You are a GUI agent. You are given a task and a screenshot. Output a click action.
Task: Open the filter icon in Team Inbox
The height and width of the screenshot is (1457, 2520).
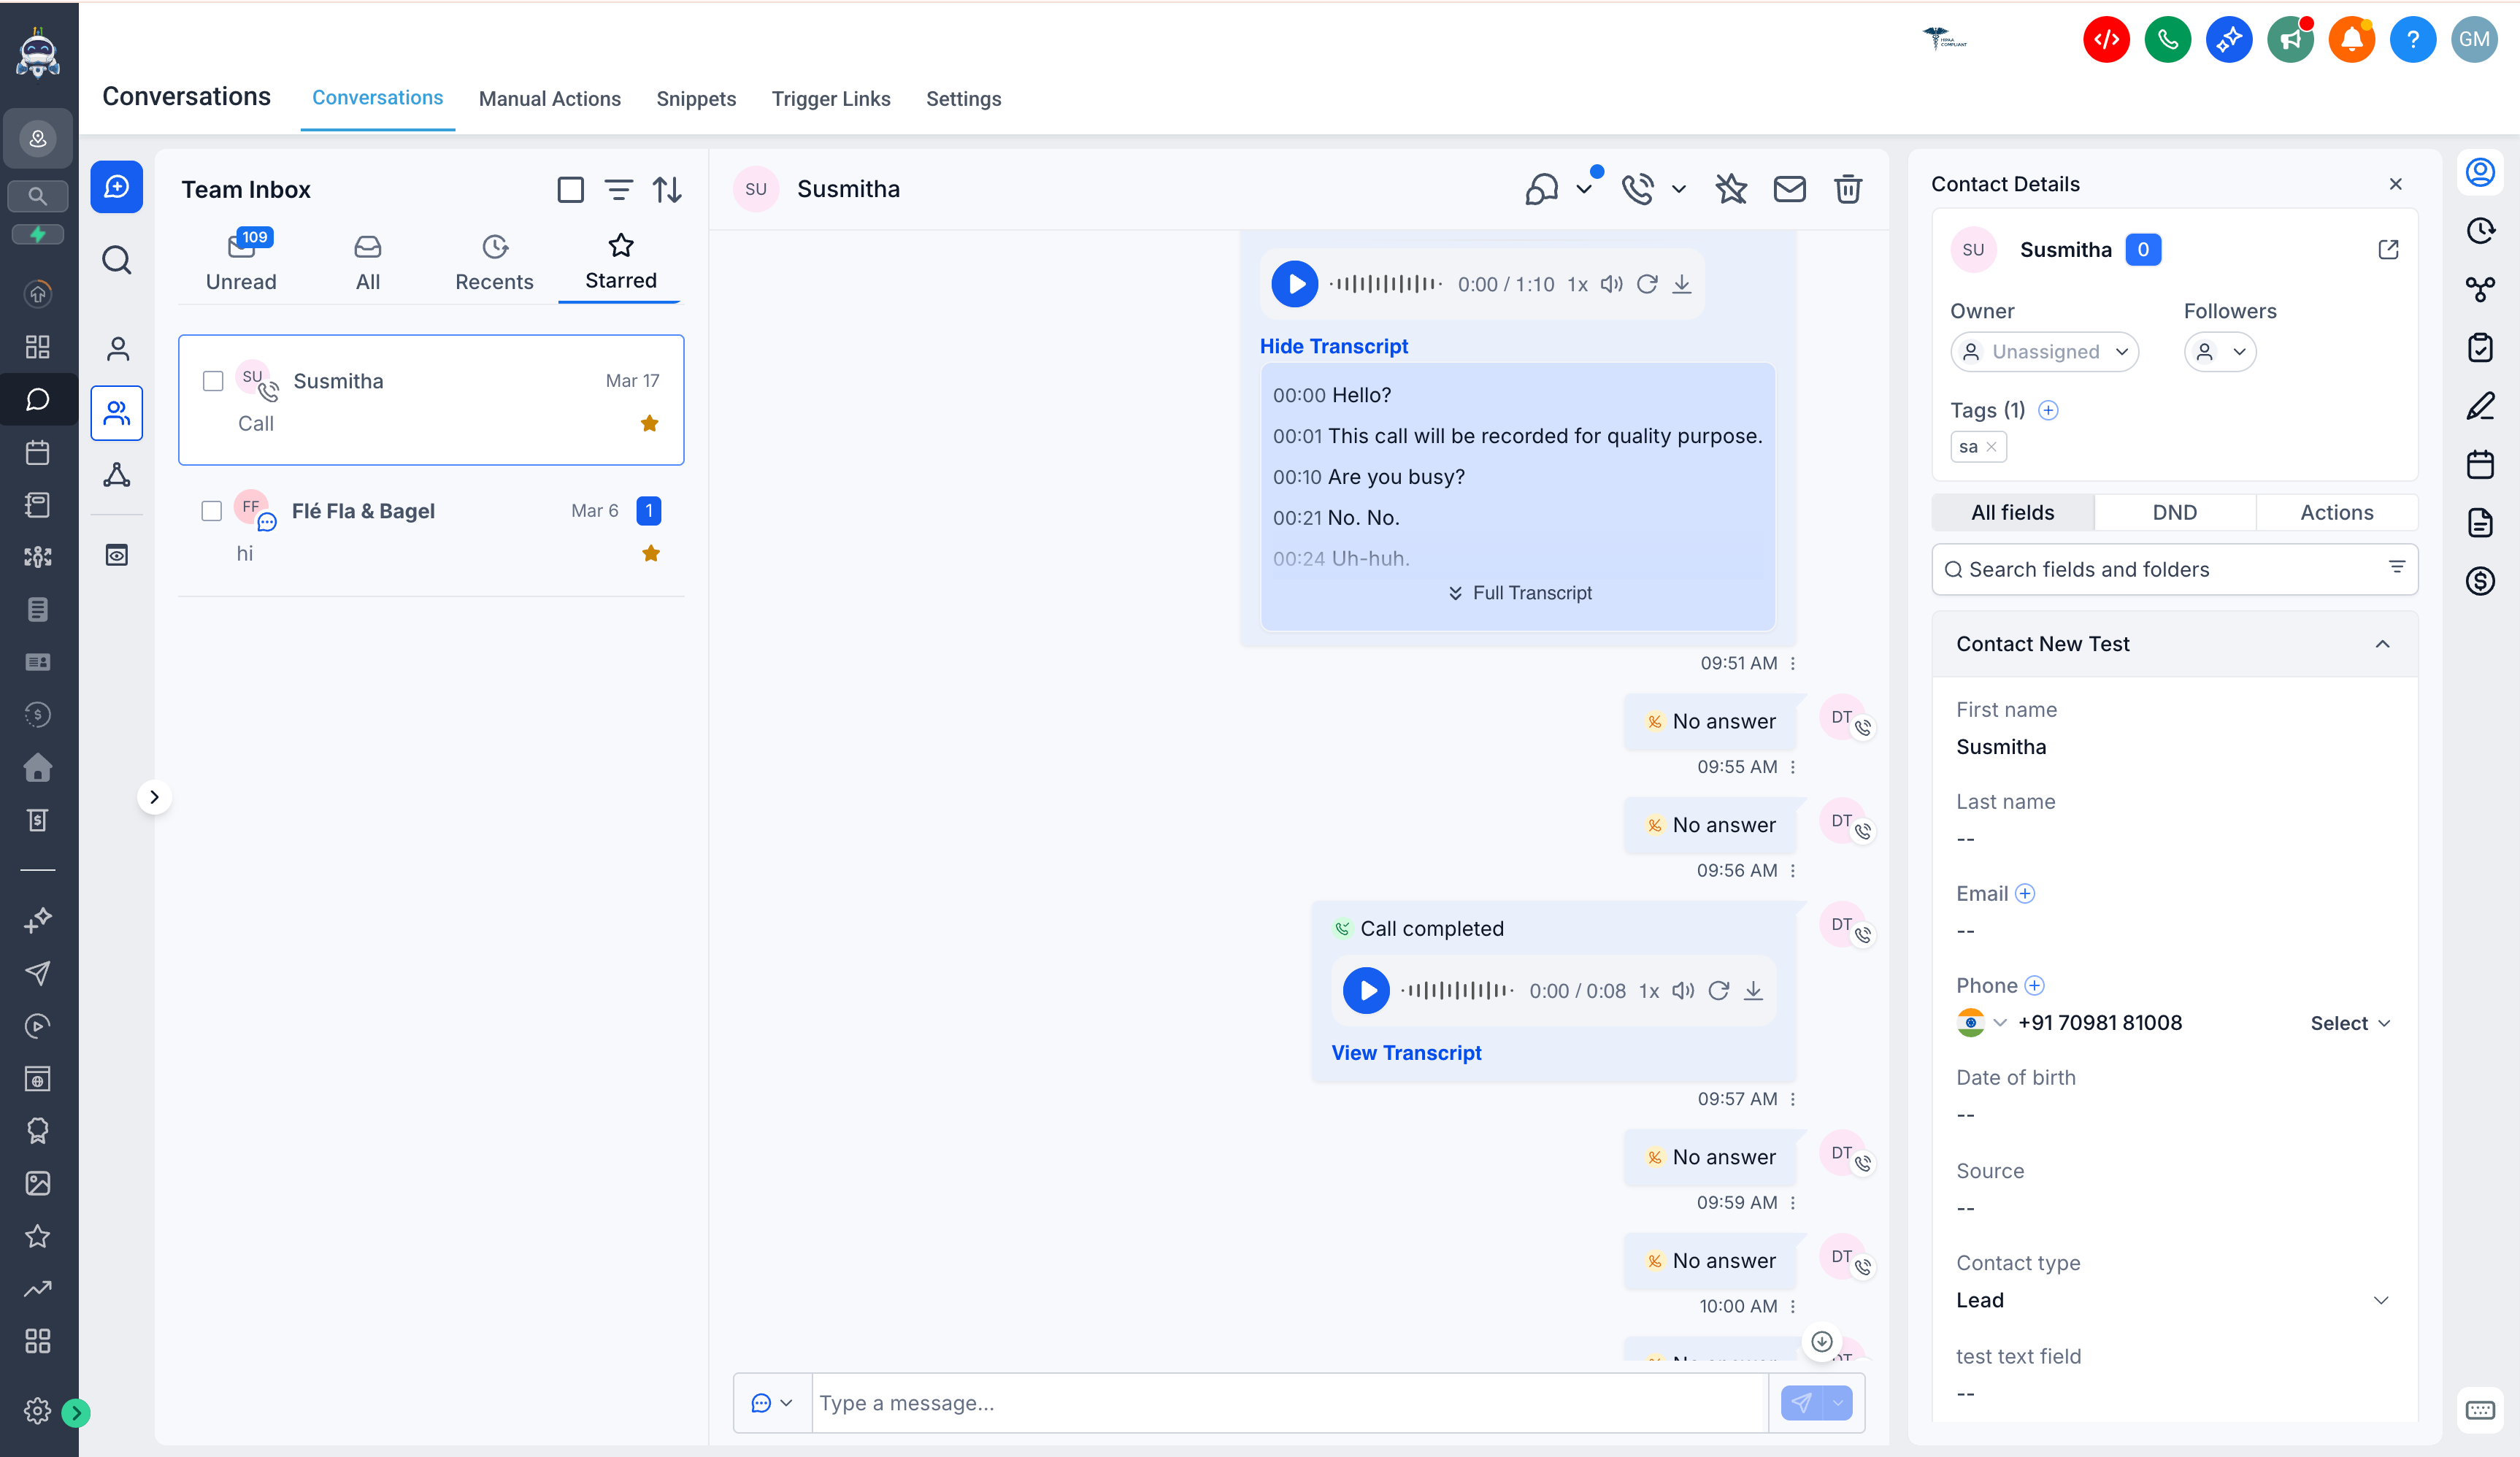[619, 189]
